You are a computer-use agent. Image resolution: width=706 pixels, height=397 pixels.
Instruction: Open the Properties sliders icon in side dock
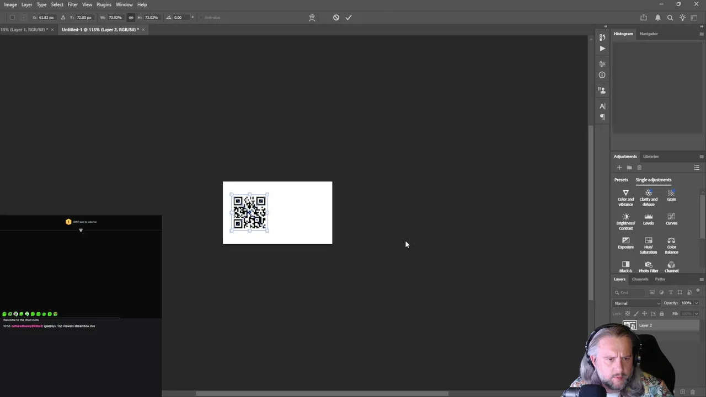tap(602, 64)
